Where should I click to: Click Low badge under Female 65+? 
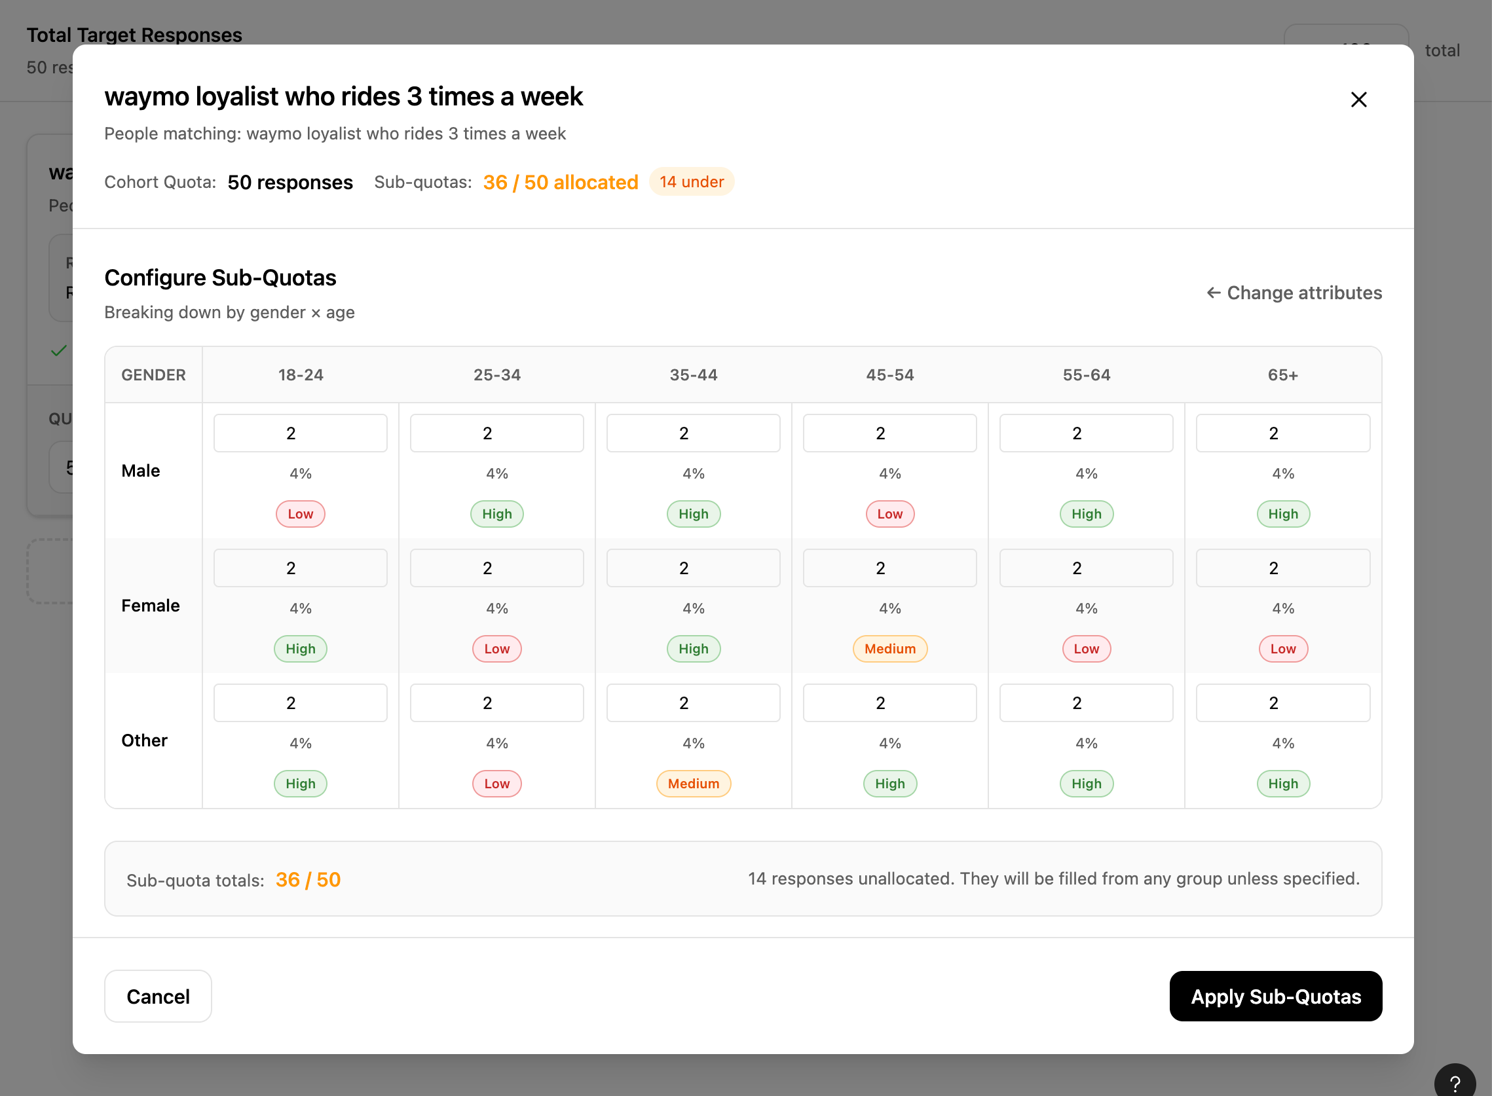pyautogui.click(x=1282, y=649)
